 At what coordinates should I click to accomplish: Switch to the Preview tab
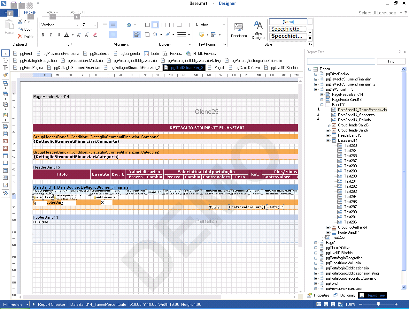173,54
